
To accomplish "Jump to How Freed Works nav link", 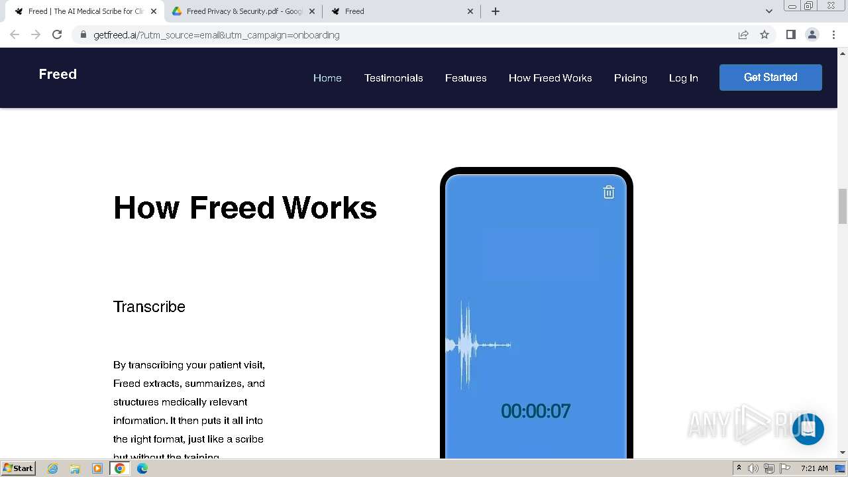I will 551,78.
